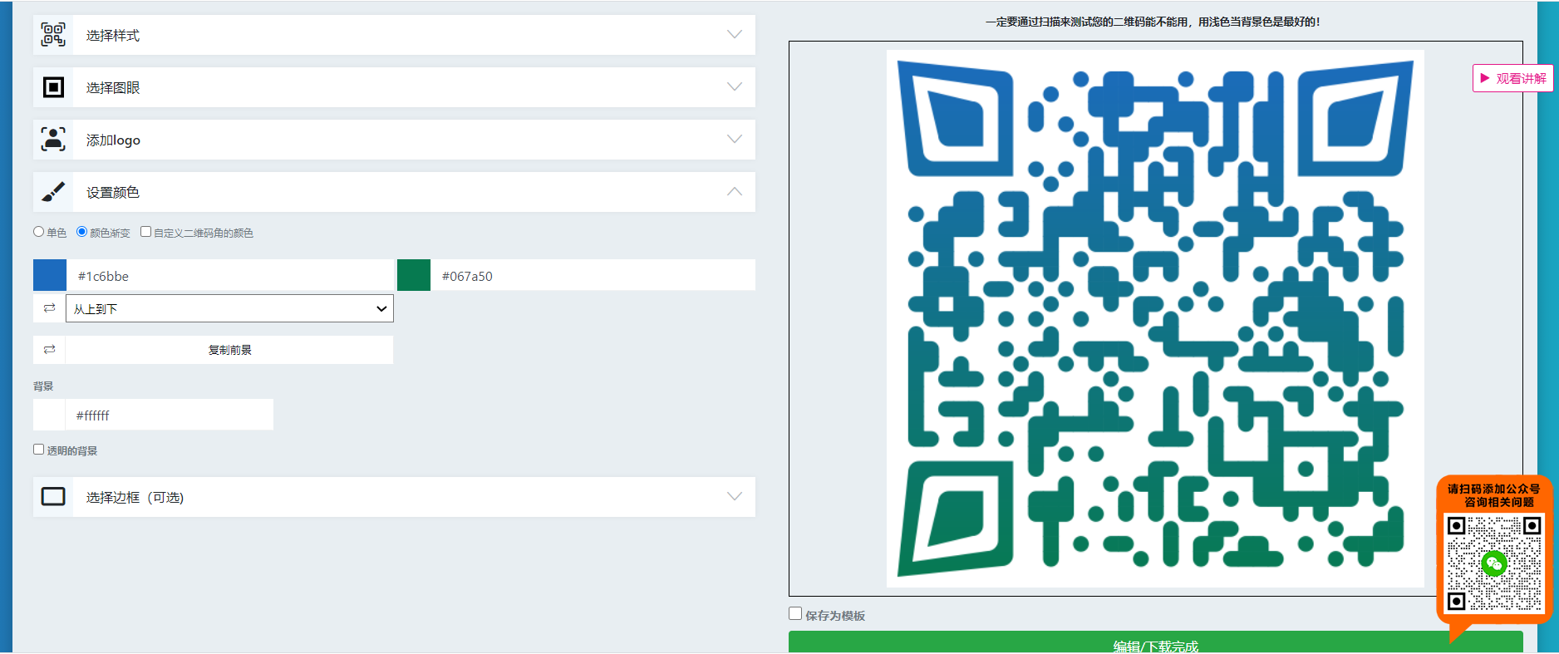
Task: Click the play icon in 观看讲解
Action: coord(1485,78)
